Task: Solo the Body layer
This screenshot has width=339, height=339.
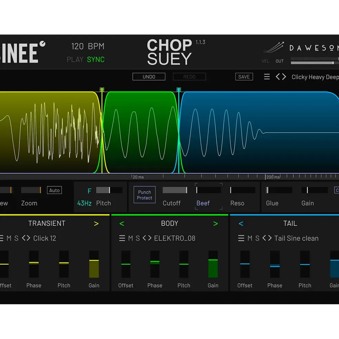Action: click(x=138, y=238)
